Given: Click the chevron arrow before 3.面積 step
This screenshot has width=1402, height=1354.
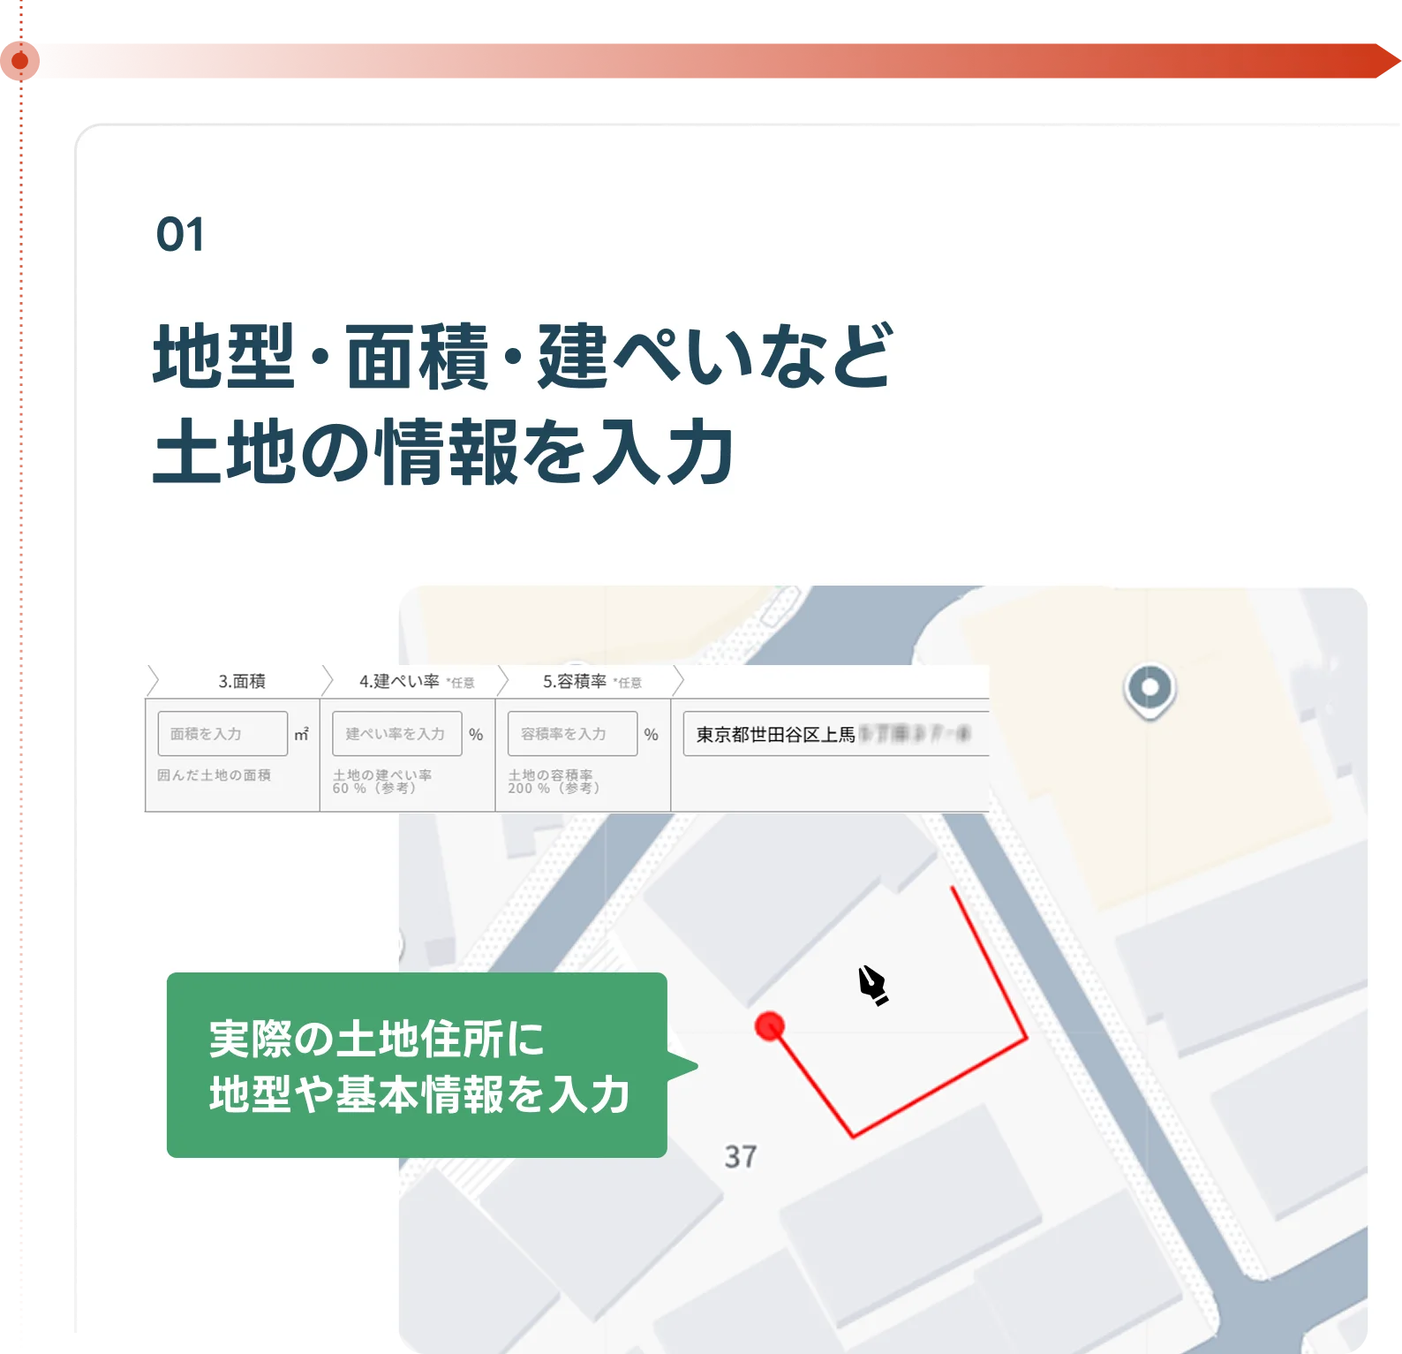Looking at the screenshot, I should click(153, 681).
